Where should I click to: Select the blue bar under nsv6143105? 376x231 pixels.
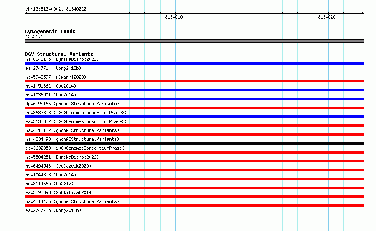(194, 63)
